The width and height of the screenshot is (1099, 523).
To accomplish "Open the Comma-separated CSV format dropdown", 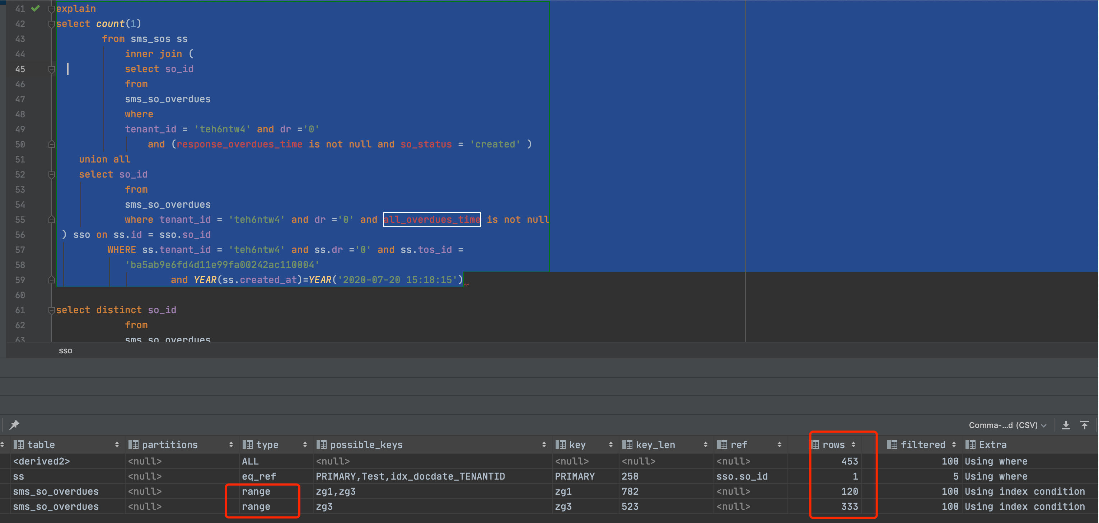I will [1007, 425].
